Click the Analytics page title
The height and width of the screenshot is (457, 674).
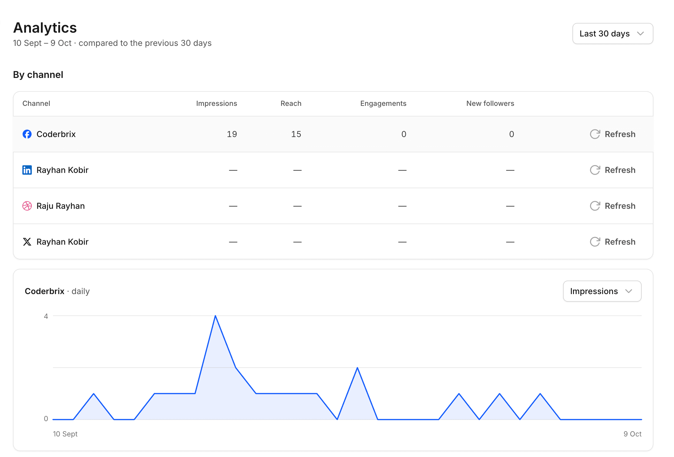45,28
